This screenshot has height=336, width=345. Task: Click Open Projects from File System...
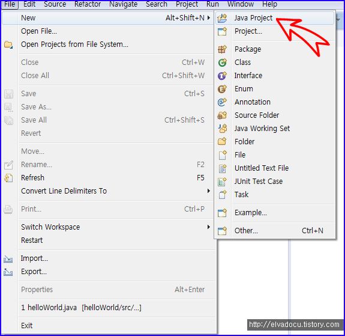click(108, 44)
